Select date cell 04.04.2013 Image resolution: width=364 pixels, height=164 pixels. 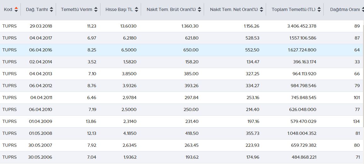41,74
